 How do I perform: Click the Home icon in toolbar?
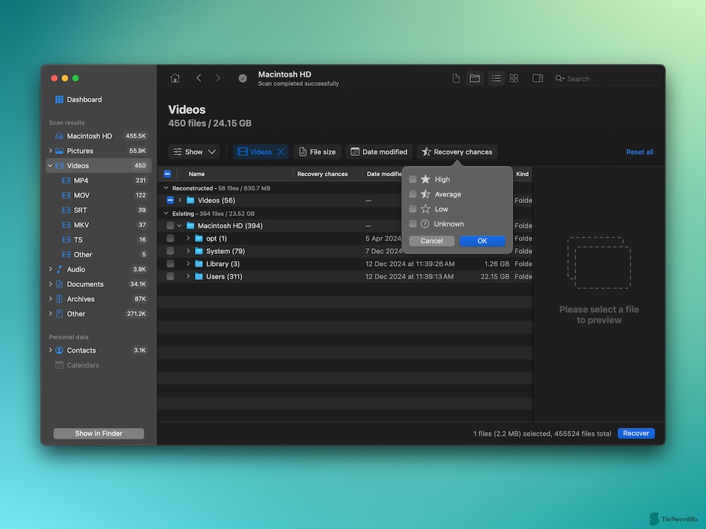pos(175,78)
